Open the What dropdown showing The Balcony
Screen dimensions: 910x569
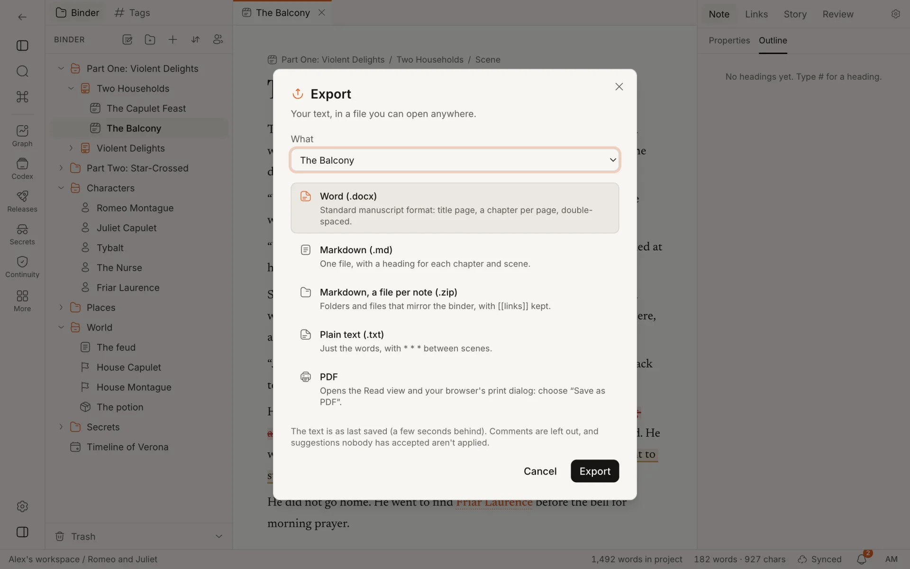point(455,160)
